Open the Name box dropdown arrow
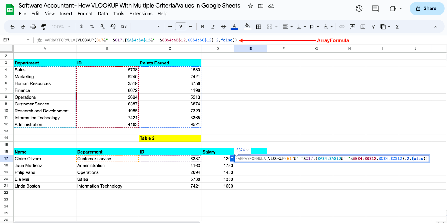 coord(28,40)
